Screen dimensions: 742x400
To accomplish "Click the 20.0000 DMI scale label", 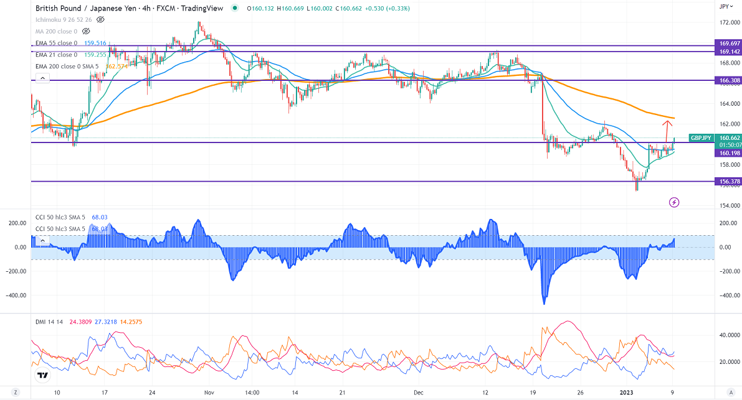I will point(730,362).
